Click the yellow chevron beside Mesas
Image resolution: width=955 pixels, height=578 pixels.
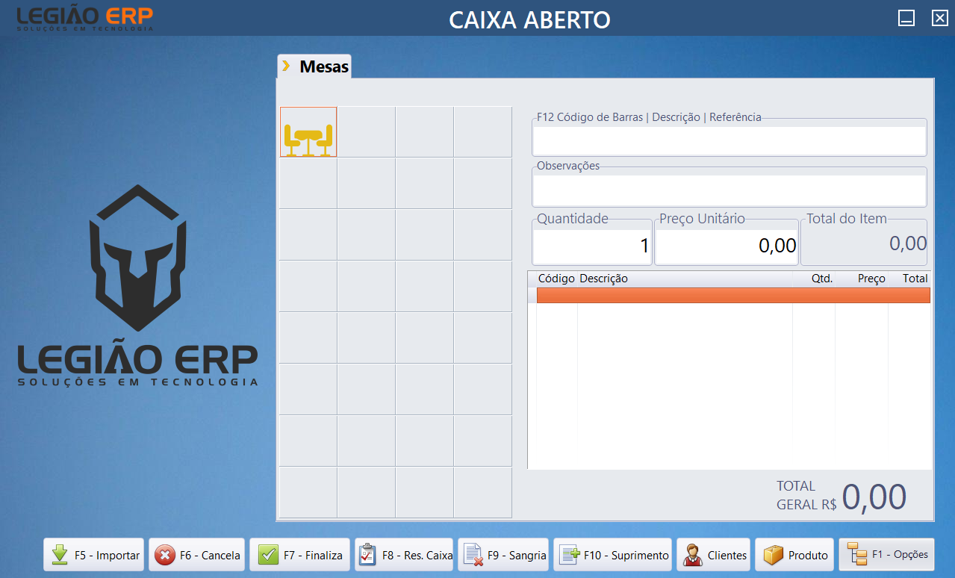coord(286,66)
